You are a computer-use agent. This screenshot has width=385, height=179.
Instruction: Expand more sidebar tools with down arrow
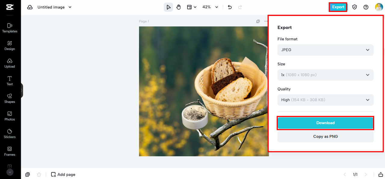[10, 172]
